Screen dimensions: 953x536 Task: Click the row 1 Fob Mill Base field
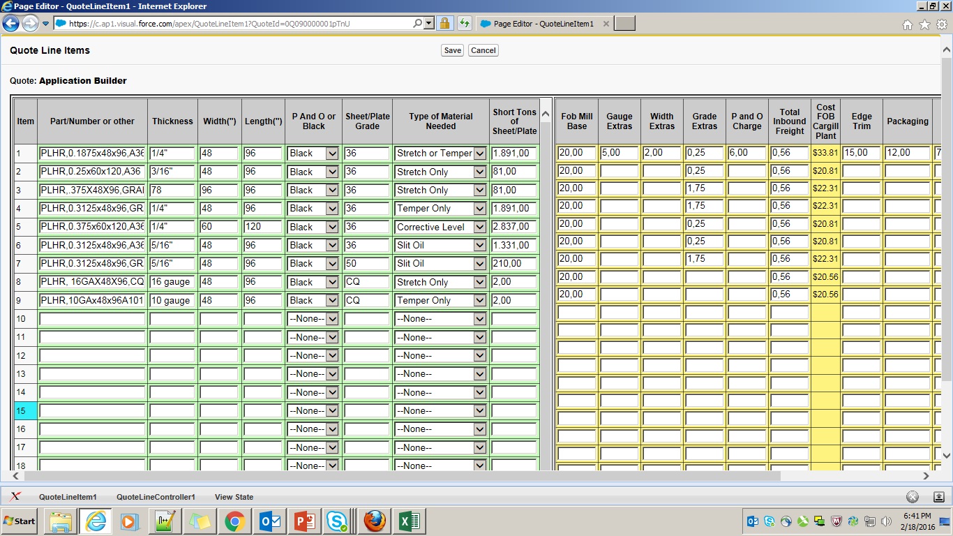pyautogui.click(x=576, y=153)
